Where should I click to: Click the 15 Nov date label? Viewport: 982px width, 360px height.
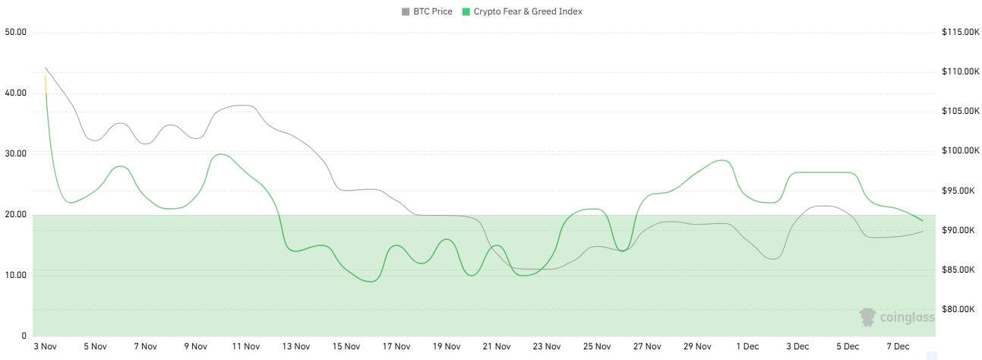[x=346, y=346]
